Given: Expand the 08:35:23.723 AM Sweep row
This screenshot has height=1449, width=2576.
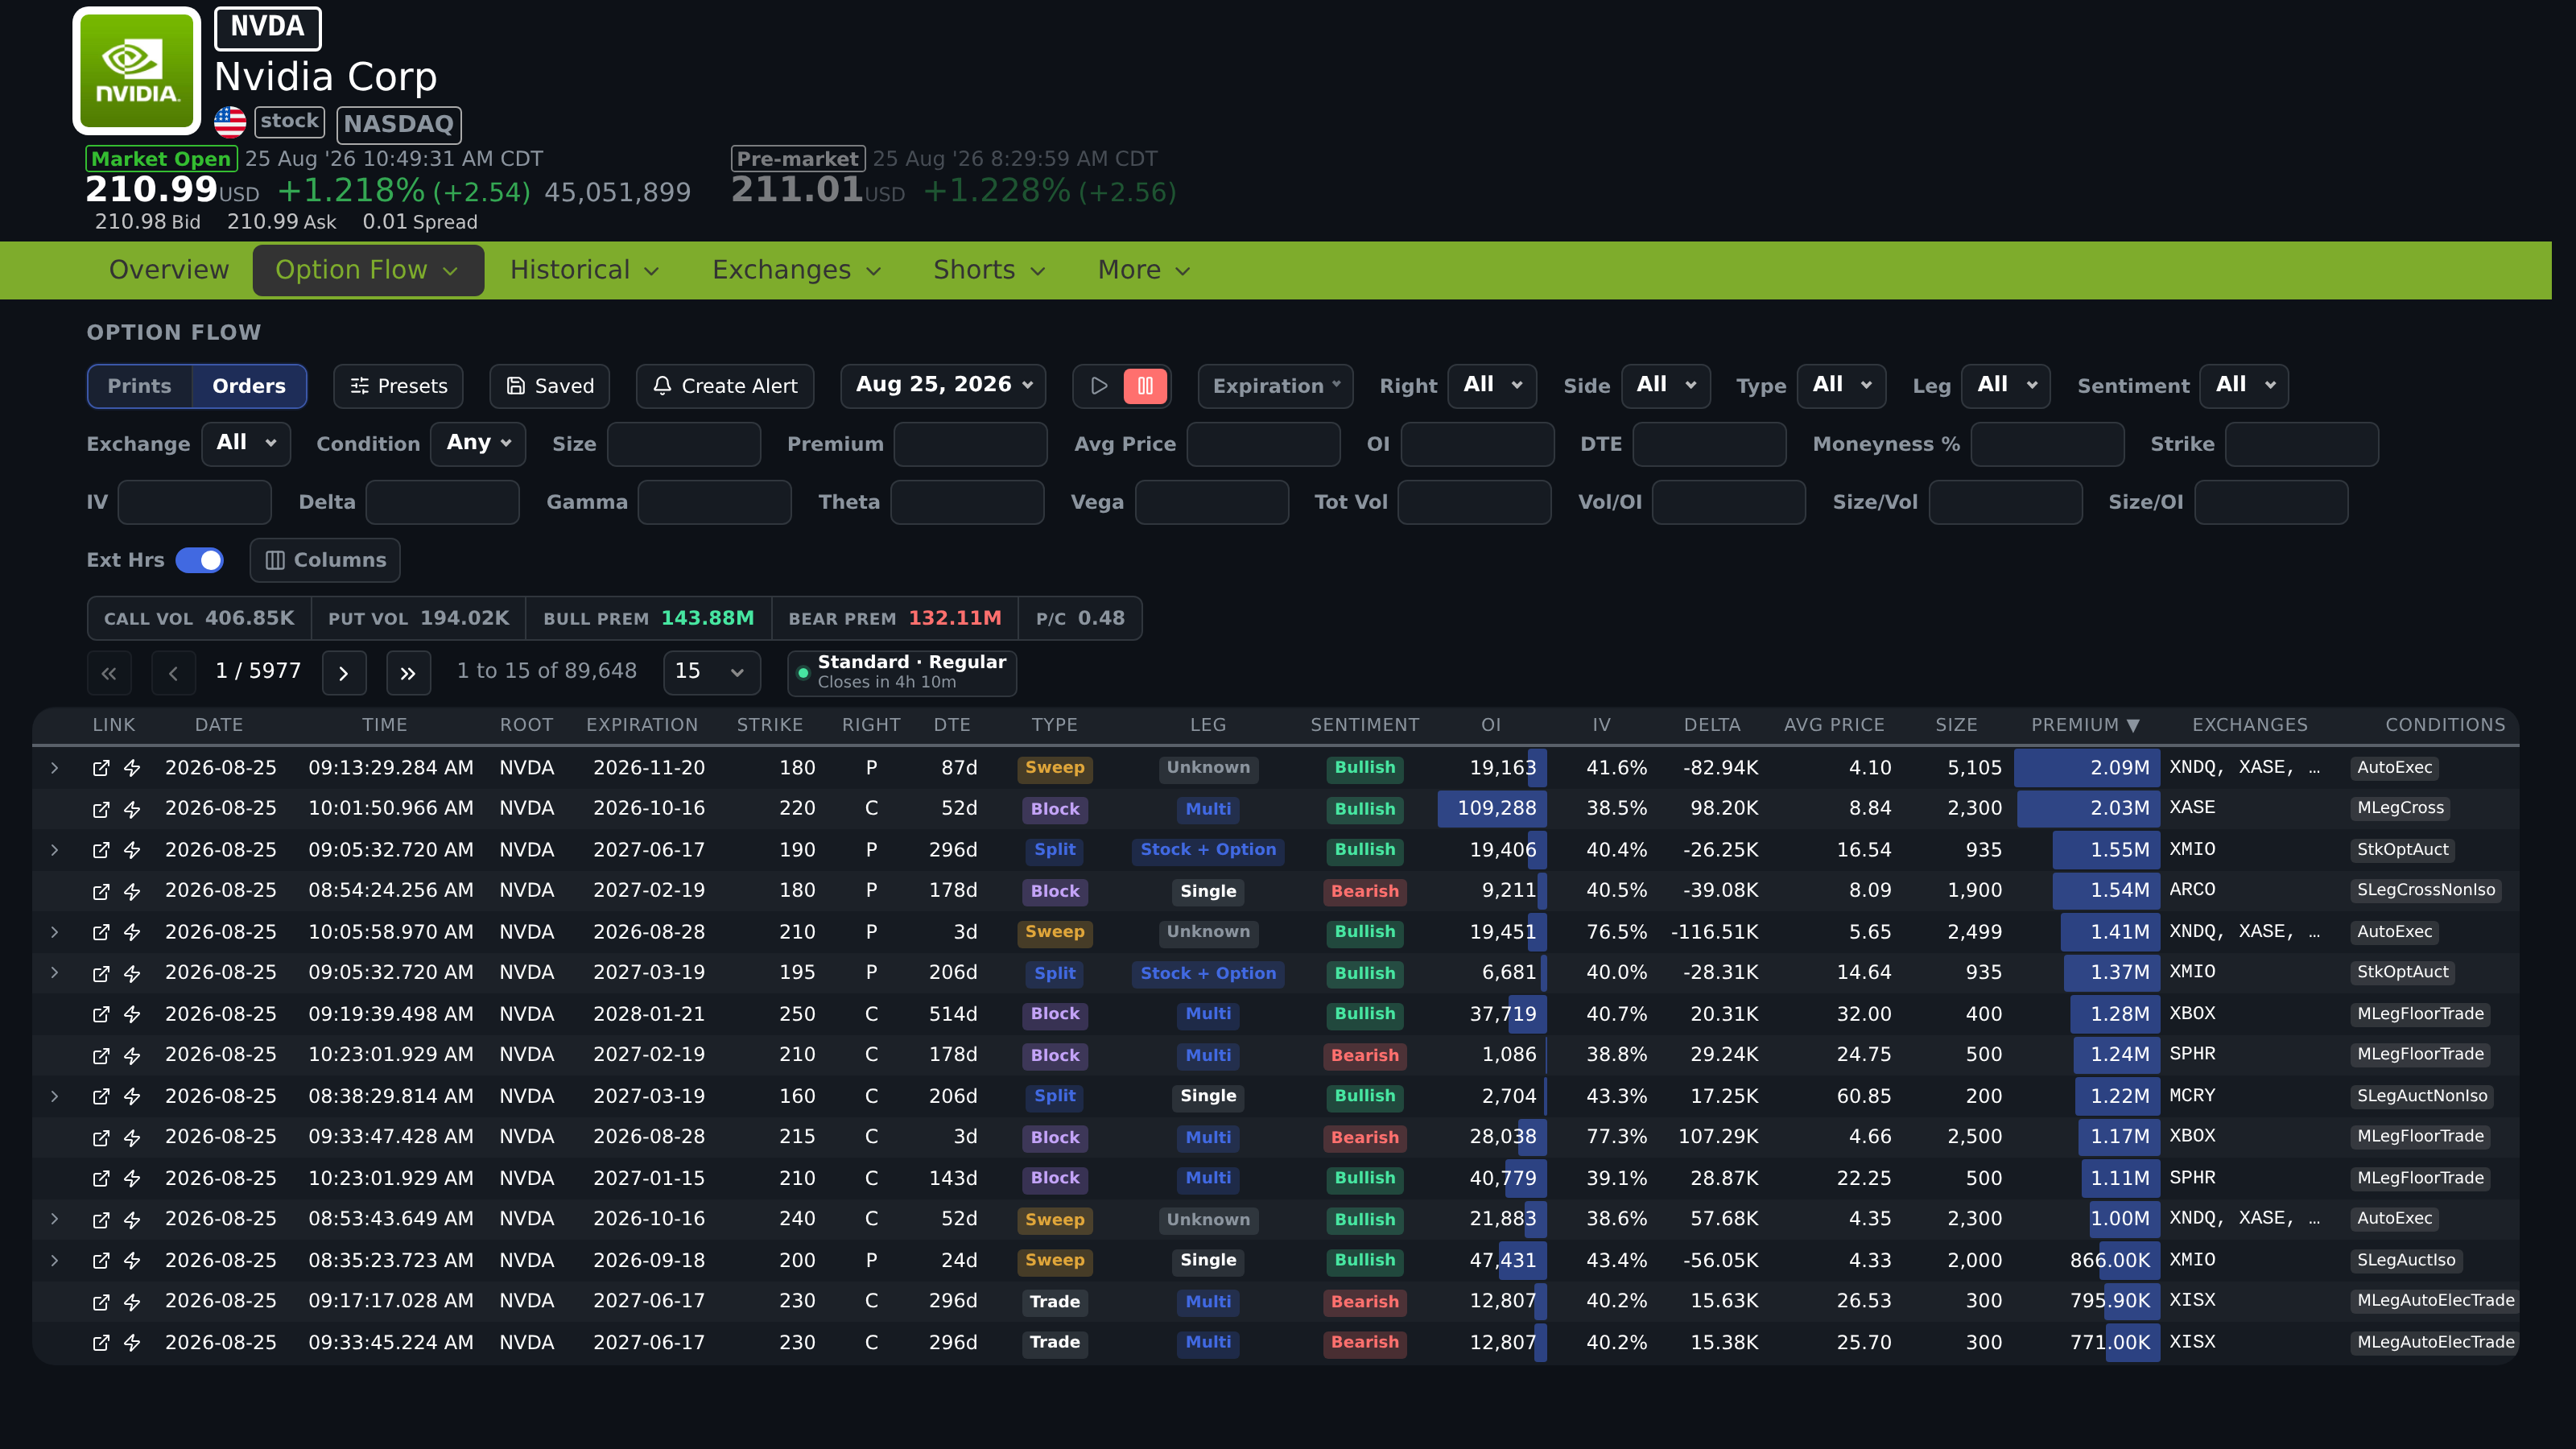Looking at the screenshot, I should point(55,1260).
